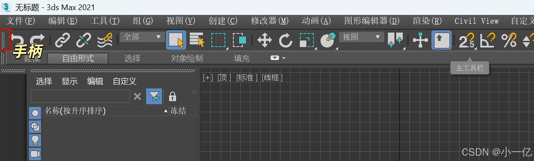This screenshot has height=161, width=534.
Task: Switch to the 选择 ribbon tab
Action: 133,58
